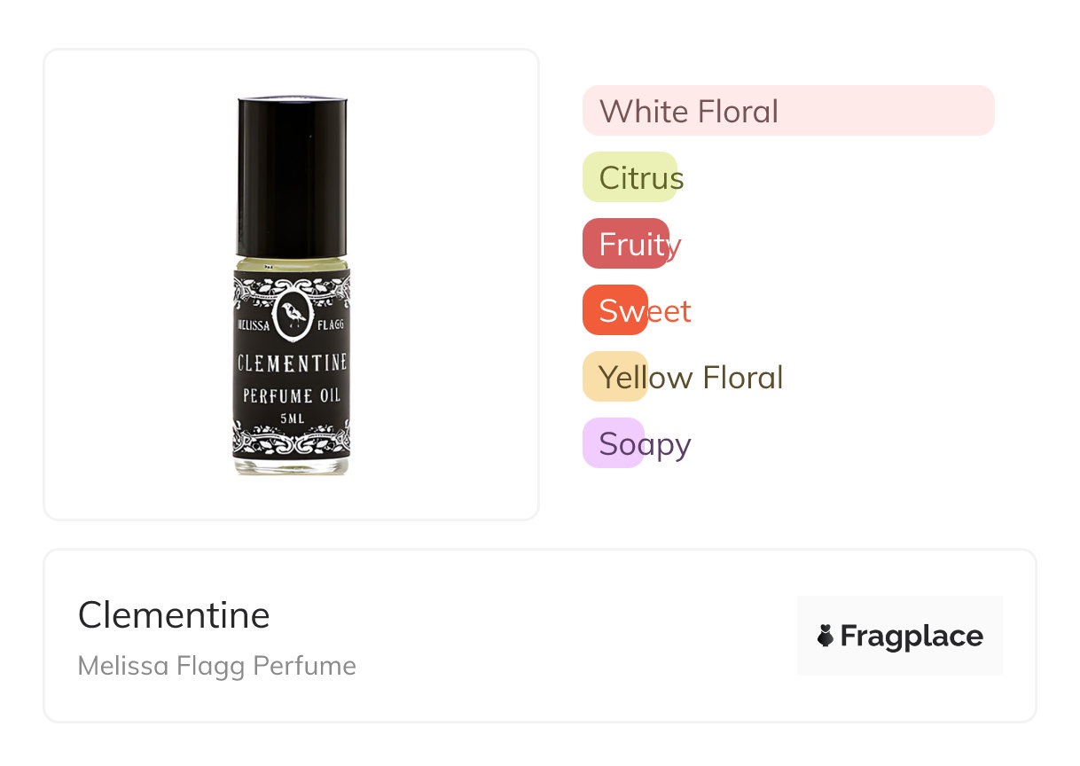Image resolution: width=1080 pixels, height=766 pixels.
Task: Click the Yellow Floral accord bar
Action: [615, 377]
